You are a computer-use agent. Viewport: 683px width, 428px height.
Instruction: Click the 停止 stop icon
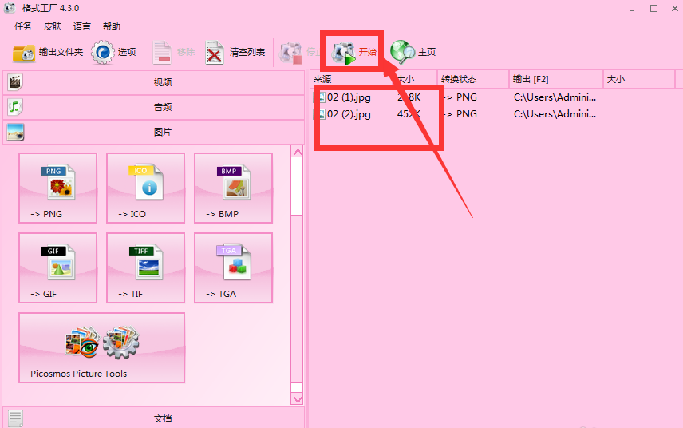click(291, 53)
